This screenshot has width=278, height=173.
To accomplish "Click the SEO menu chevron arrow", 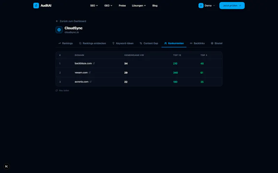I will (97, 6).
